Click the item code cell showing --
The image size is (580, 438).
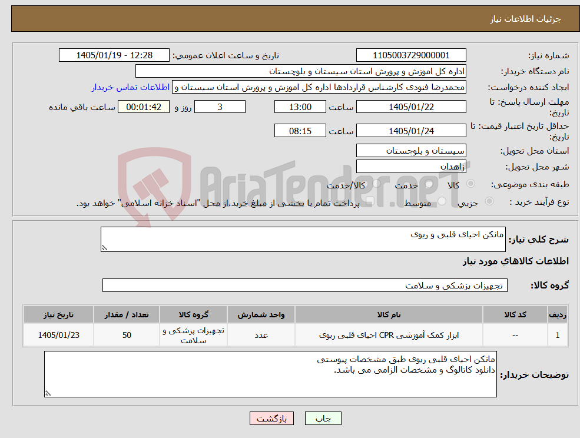pyautogui.click(x=515, y=335)
